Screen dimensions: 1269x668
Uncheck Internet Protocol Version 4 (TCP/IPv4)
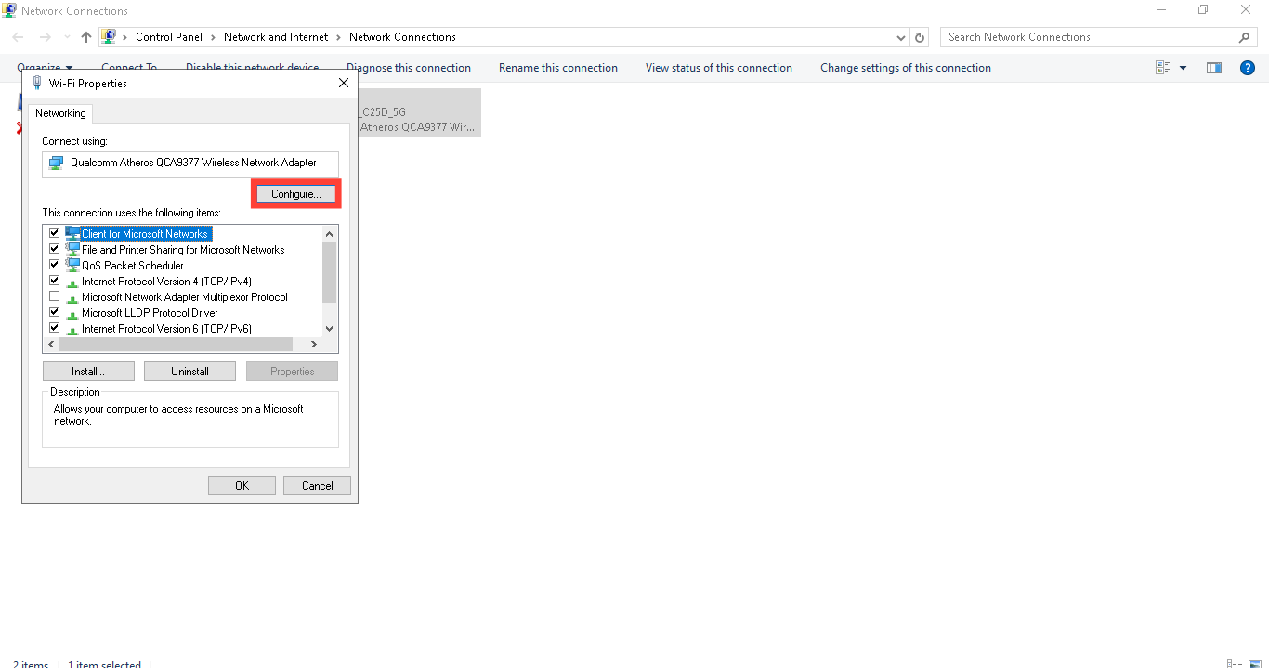(55, 281)
